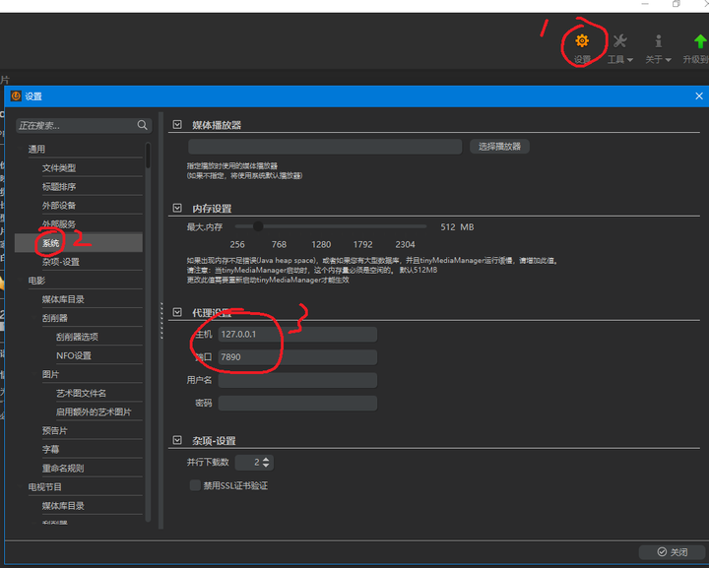Open the 工具 wrench tools menu

tap(620, 48)
